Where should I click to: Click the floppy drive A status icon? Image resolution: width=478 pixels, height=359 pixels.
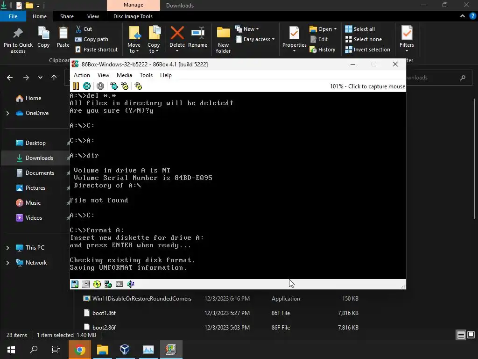click(75, 284)
